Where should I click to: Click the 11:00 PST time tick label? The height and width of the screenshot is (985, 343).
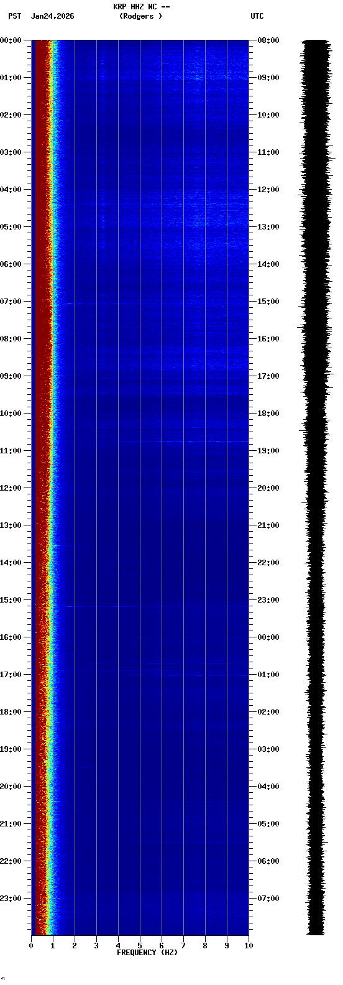(x=11, y=451)
